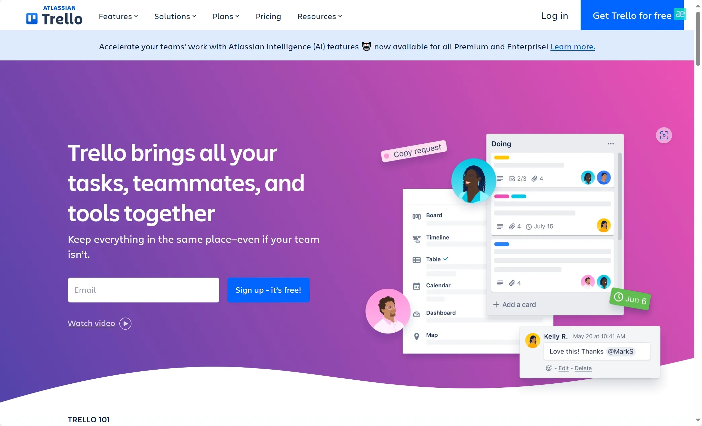This screenshot has height=426, width=702.
Task: Toggle the Table checkmark indicator
Action: 446,259
